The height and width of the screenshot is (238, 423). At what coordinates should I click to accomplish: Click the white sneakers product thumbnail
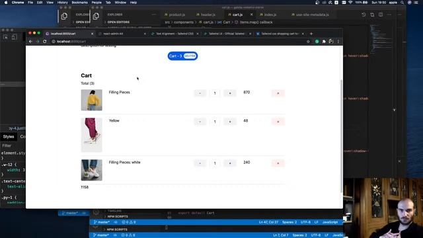[x=91, y=170]
